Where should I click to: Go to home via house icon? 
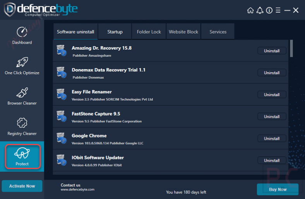(x=250, y=10)
